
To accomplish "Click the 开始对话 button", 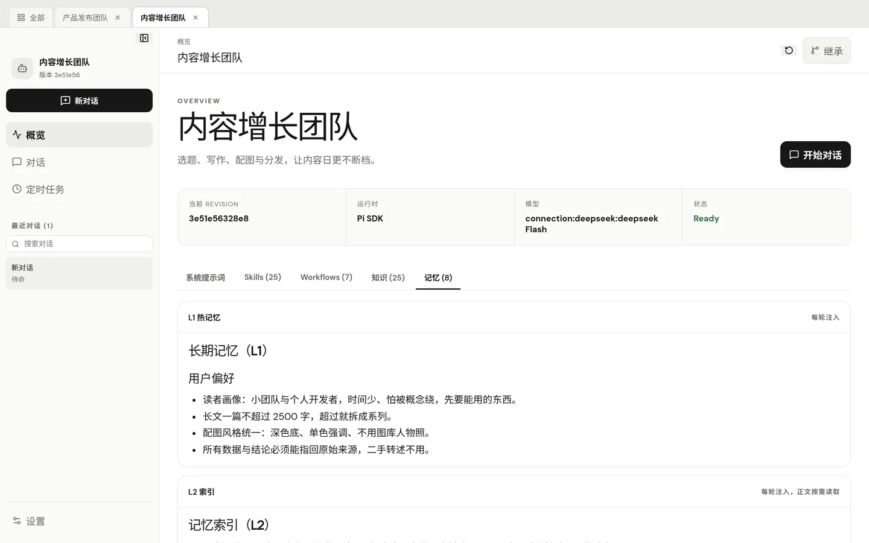I will [815, 154].
